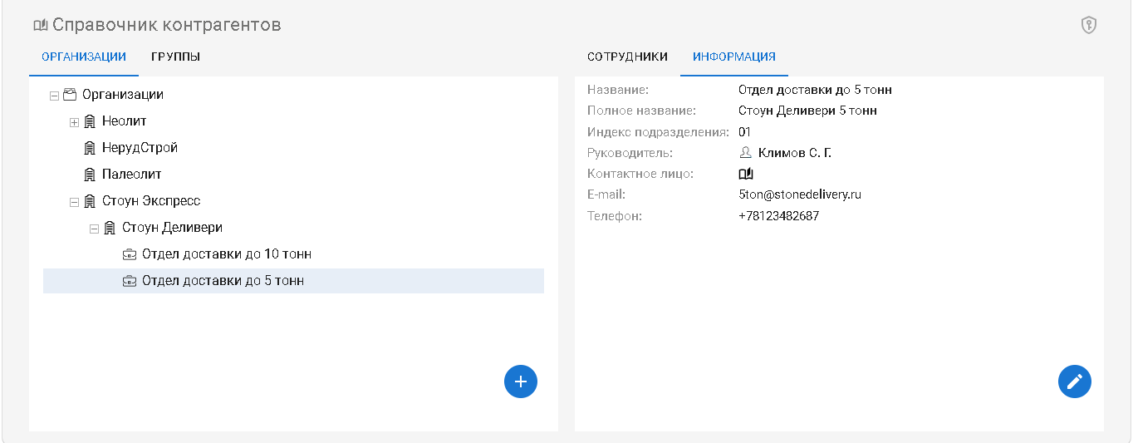Viewport: 1133px width, 443px height.
Task: Click the Полное название: label
Action: pyautogui.click(x=641, y=111)
